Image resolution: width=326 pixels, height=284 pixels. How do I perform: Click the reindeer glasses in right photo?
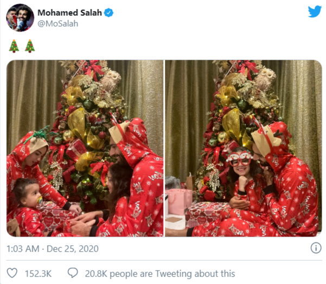click(239, 158)
